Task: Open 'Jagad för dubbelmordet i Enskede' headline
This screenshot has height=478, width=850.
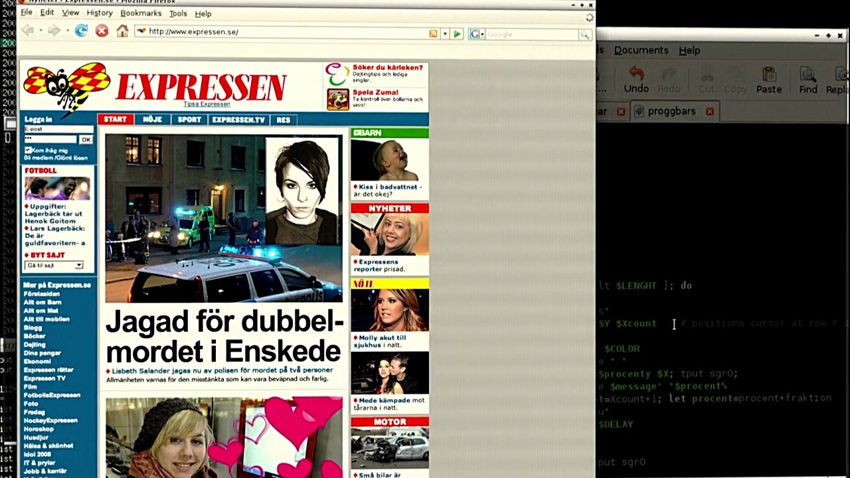Action: click(224, 335)
